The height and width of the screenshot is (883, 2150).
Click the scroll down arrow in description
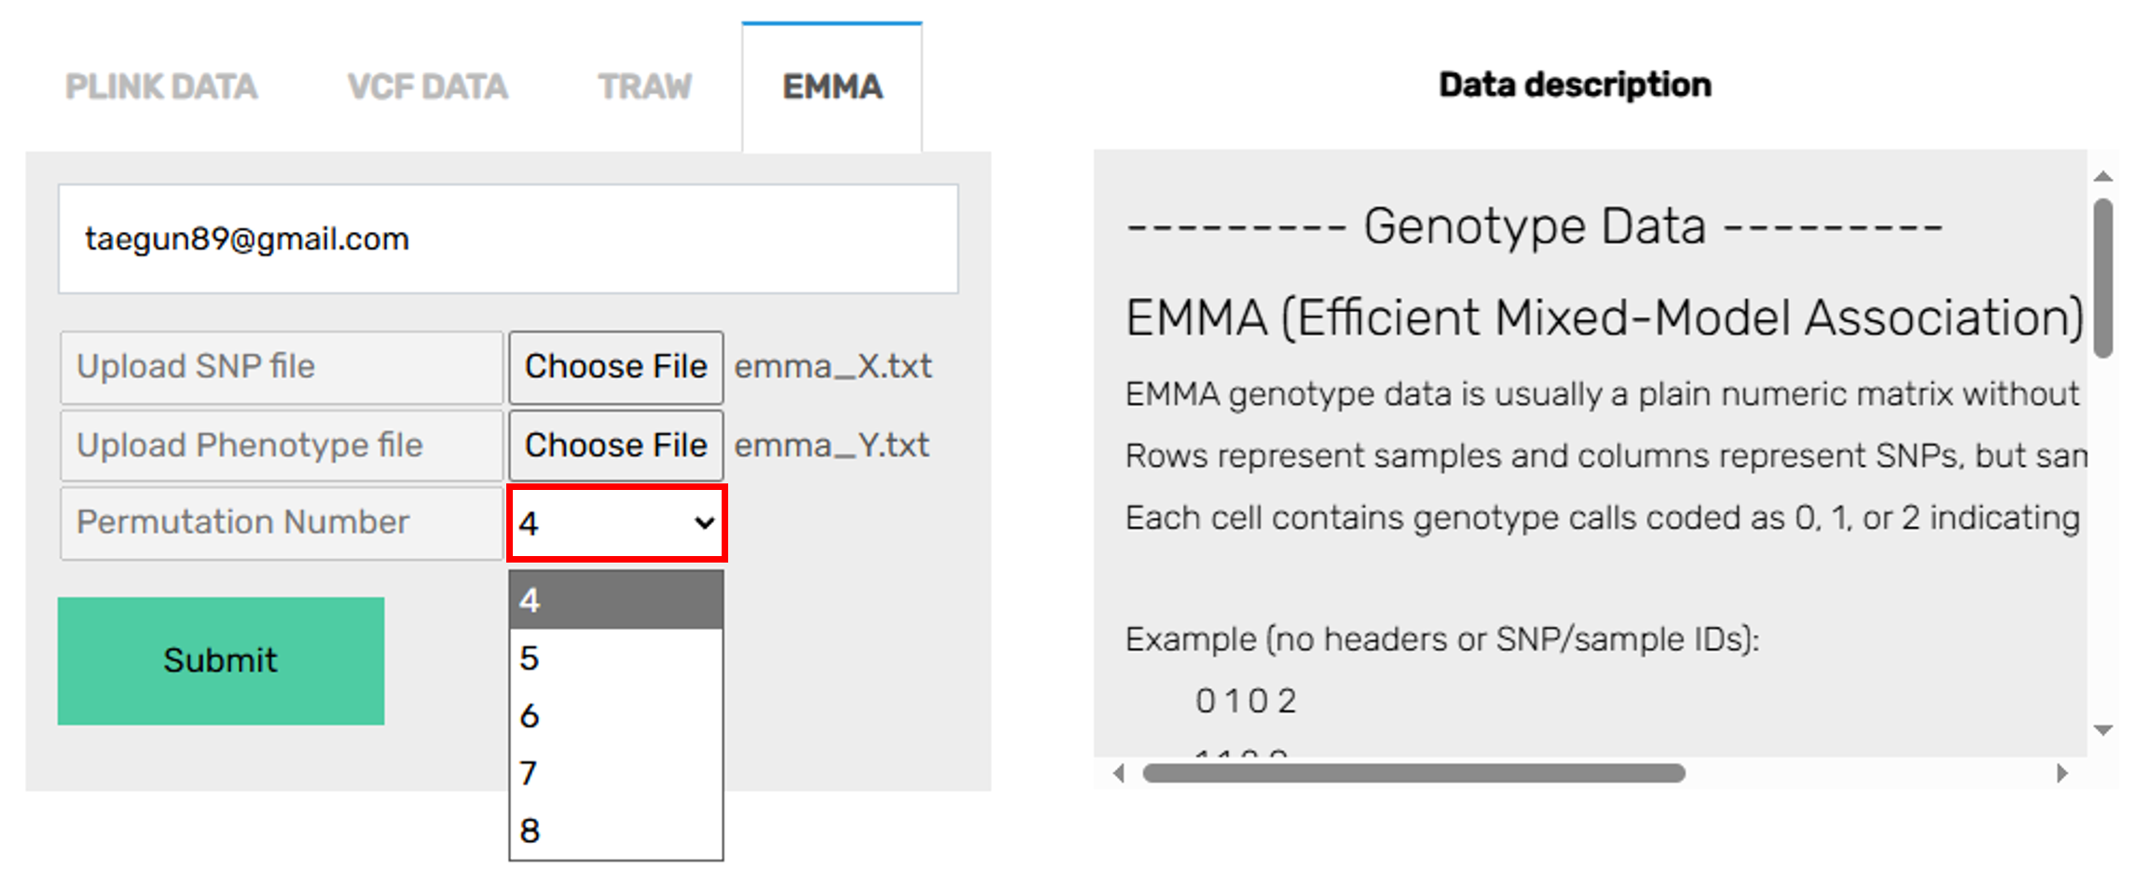(2102, 731)
